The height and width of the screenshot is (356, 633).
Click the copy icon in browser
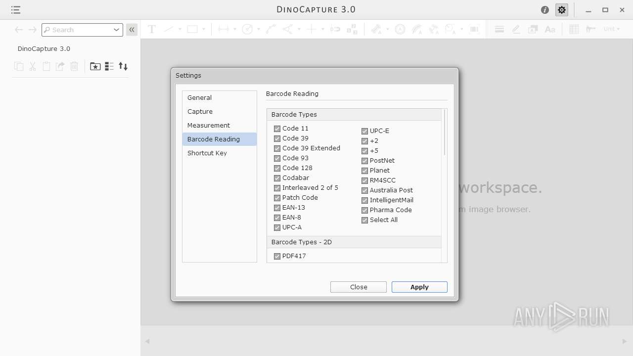tap(19, 66)
